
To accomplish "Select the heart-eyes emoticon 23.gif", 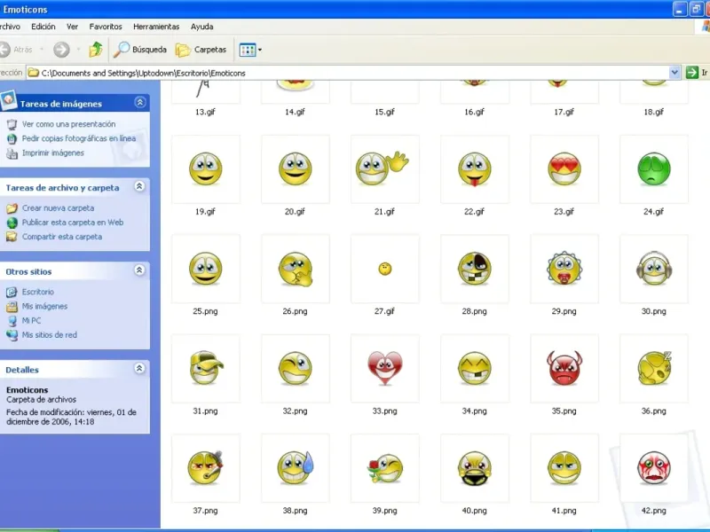I will pyautogui.click(x=564, y=169).
